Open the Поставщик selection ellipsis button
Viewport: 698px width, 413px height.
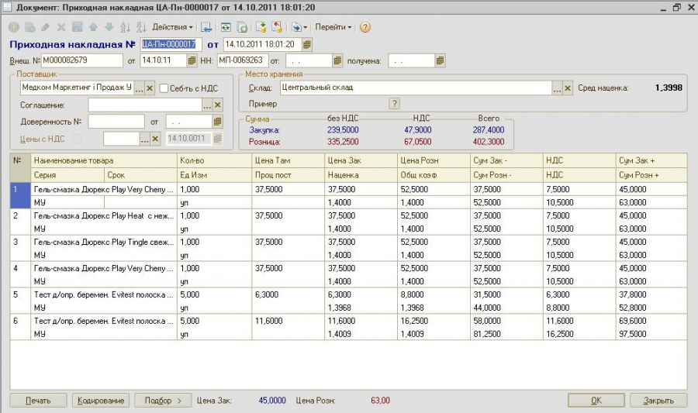coord(140,88)
